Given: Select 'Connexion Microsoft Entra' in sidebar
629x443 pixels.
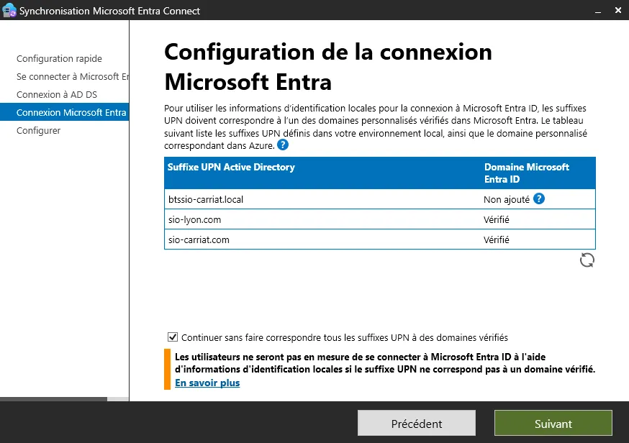Looking at the screenshot, I should point(71,112).
